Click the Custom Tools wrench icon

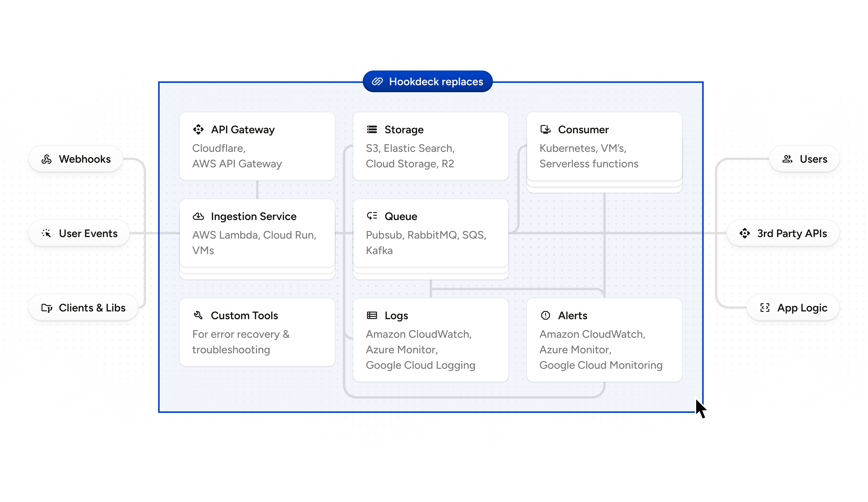click(198, 315)
